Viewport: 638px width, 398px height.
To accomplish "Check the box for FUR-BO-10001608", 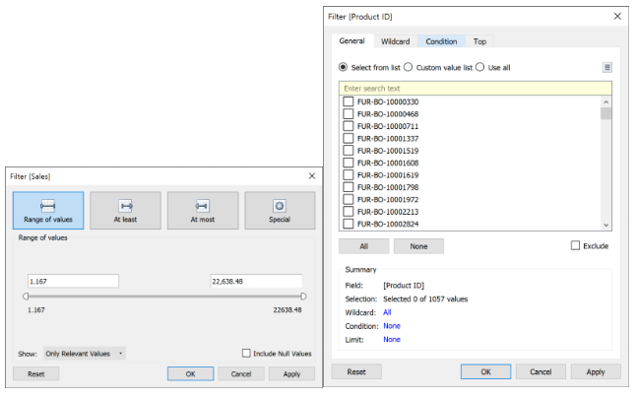I will pyautogui.click(x=349, y=163).
